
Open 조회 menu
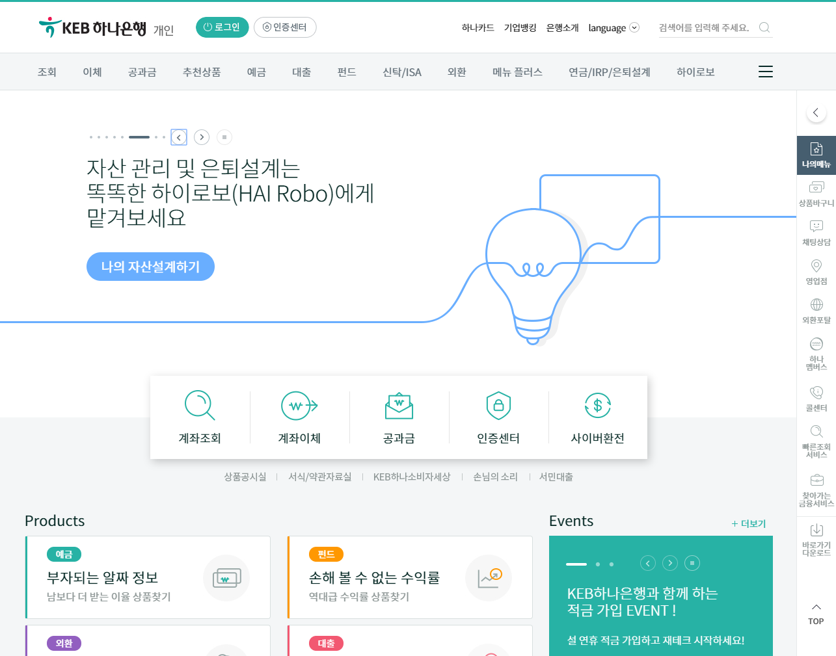[x=47, y=72]
